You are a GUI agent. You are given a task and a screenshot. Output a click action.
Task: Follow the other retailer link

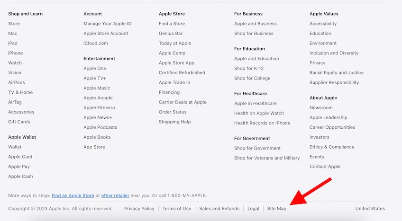(x=115, y=195)
